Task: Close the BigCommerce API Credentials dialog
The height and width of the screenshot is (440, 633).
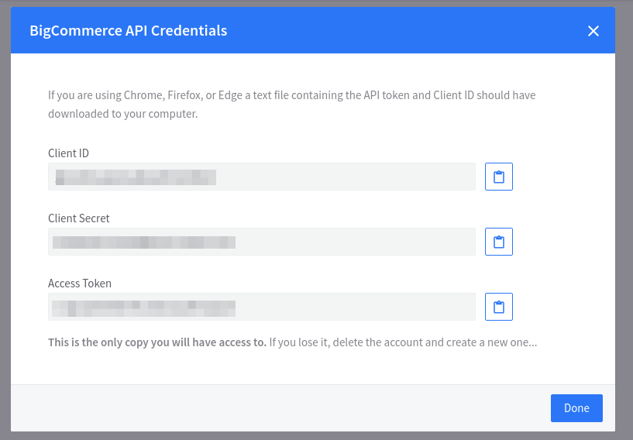Action: pyautogui.click(x=593, y=31)
